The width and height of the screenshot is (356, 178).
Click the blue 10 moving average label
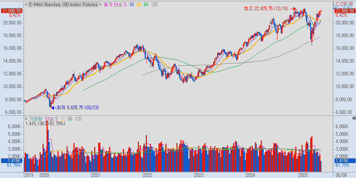point(132,4)
